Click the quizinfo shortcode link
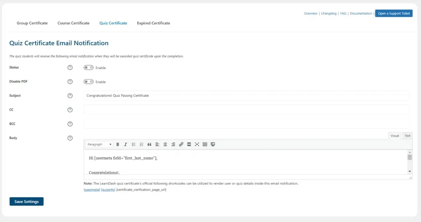 (108, 189)
